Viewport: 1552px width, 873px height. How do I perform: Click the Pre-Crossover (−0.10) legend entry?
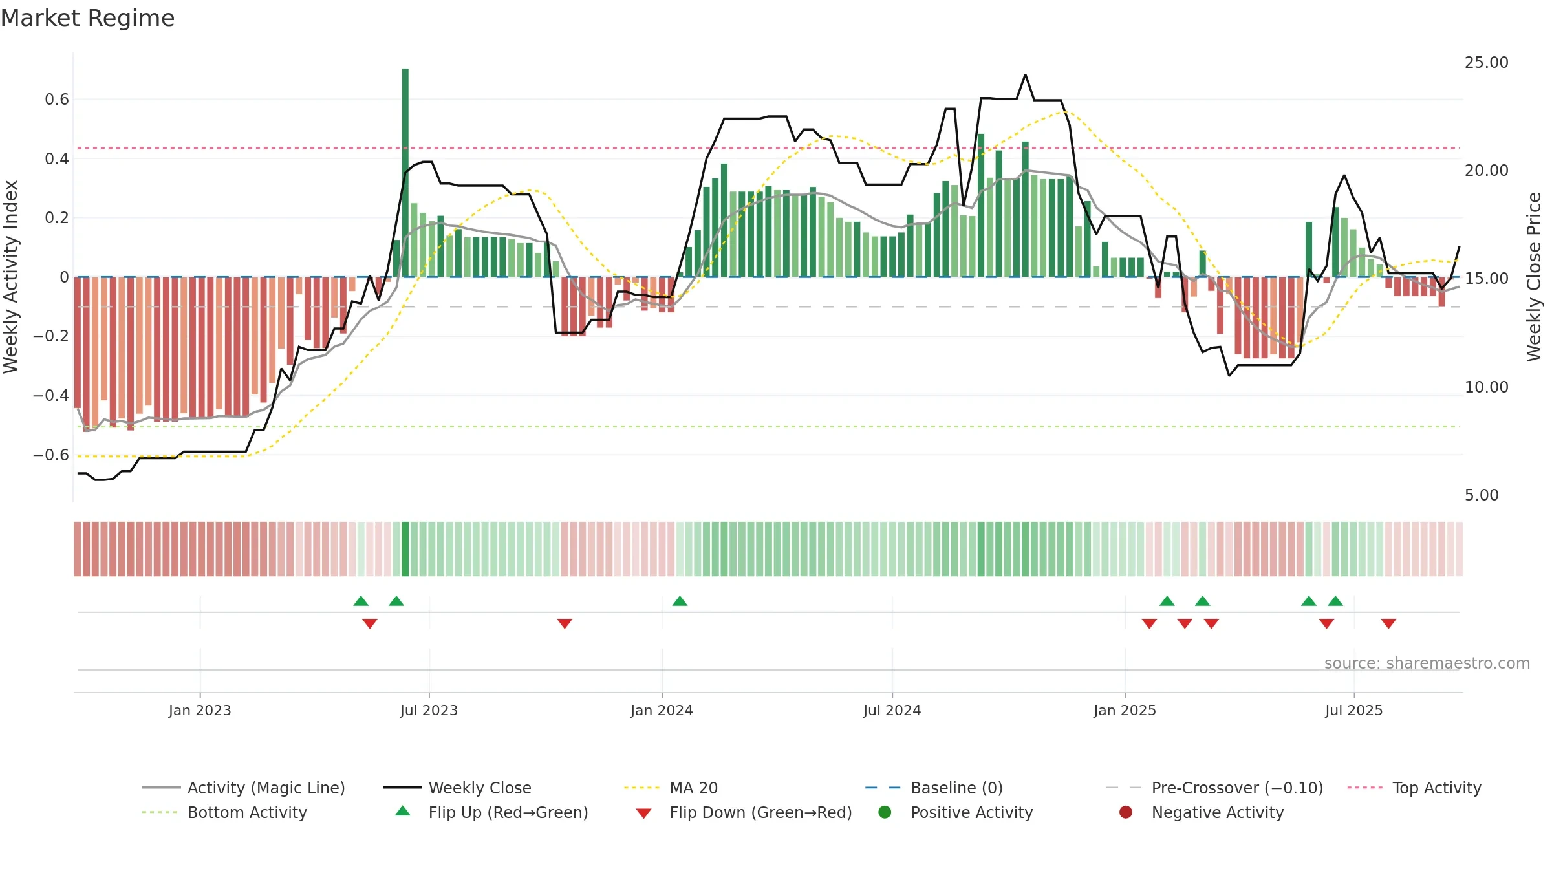pyautogui.click(x=1215, y=788)
